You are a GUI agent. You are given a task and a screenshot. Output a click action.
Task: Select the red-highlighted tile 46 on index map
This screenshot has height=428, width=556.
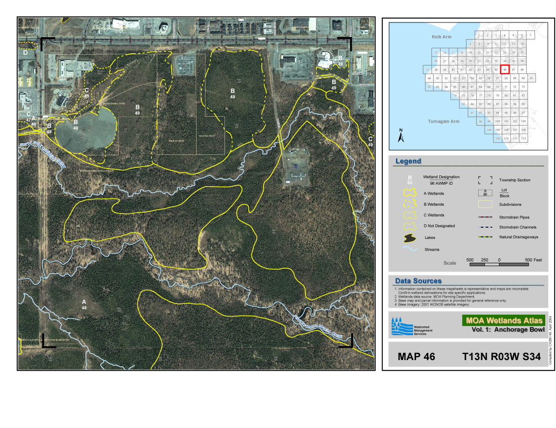pyautogui.click(x=505, y=69)
